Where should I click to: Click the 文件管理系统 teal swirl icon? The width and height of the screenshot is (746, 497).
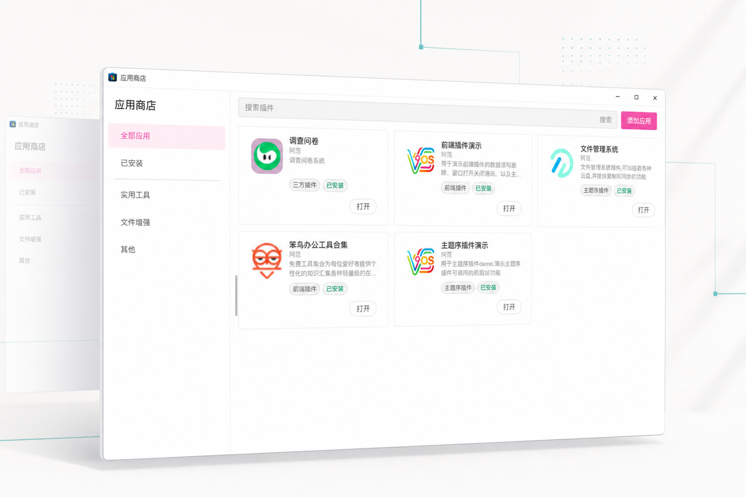pos(562,163)
